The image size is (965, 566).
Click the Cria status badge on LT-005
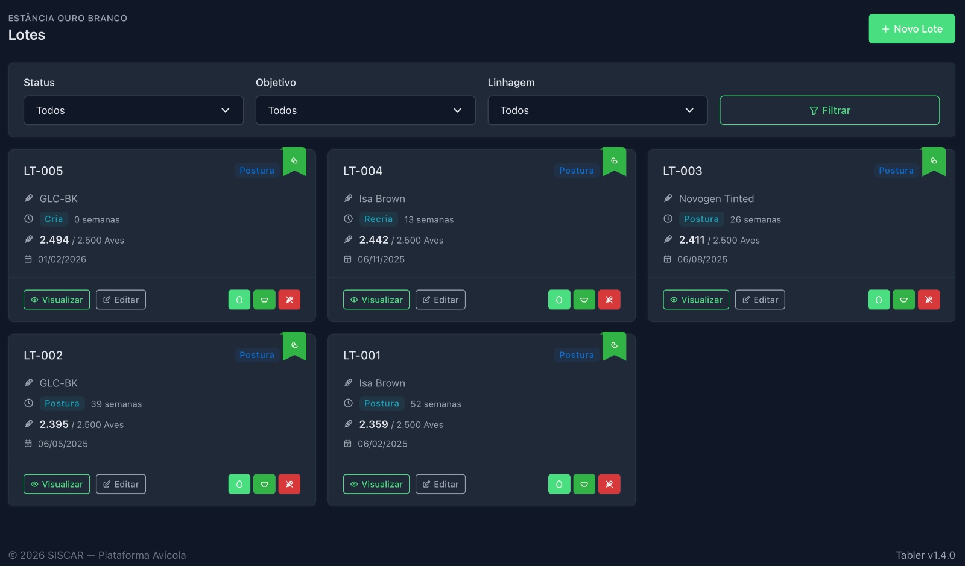(x=53, y=219)
